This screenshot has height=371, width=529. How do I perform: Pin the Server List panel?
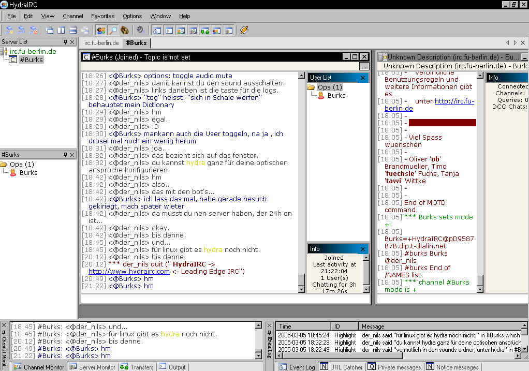coord(65,42)
